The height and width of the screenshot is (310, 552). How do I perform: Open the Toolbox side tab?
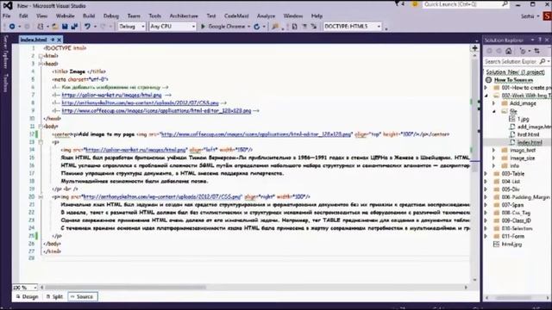tap(5, 83)
